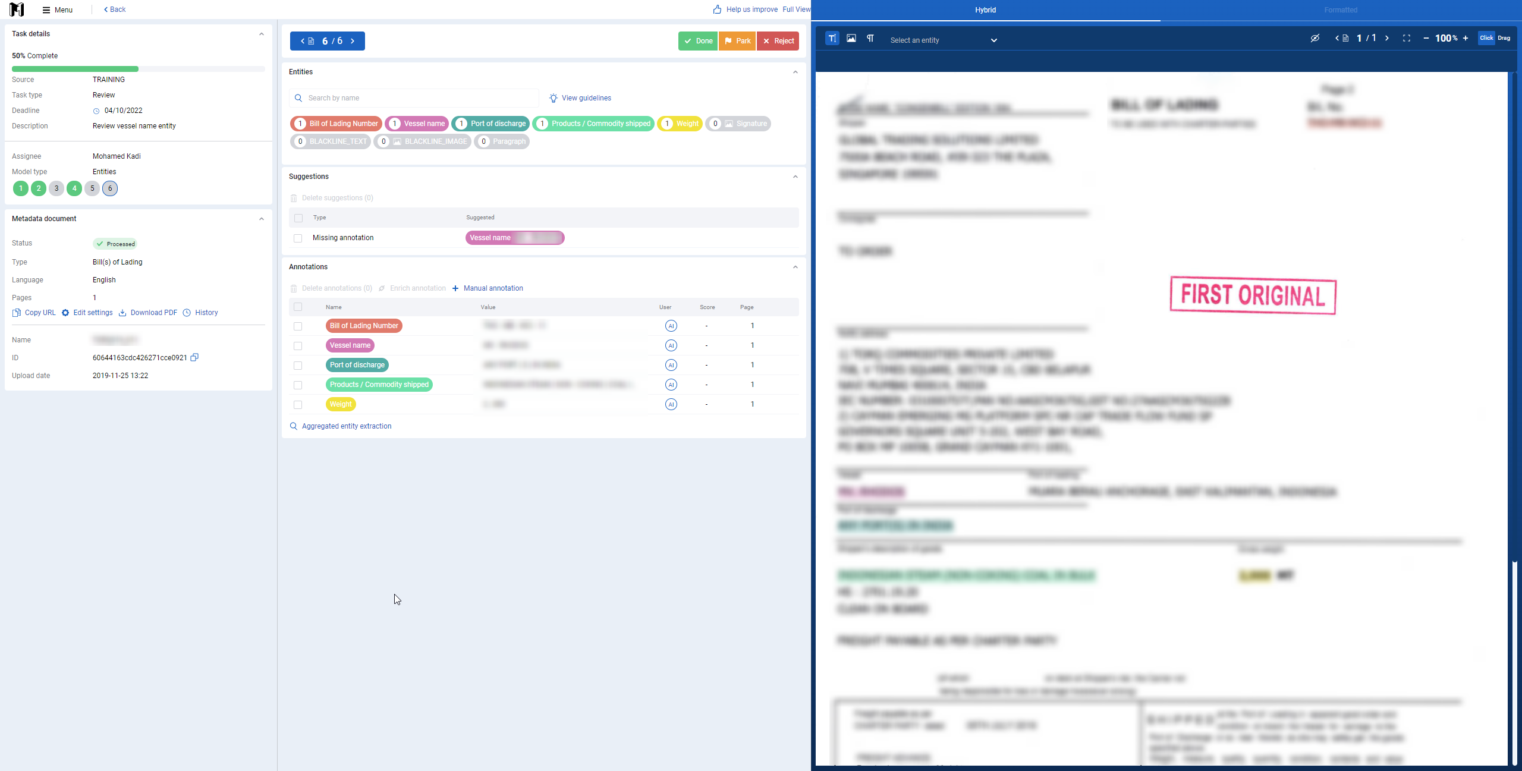Select all annotations header checkbox
This screenshot has width=1522, height=771.
298,307
